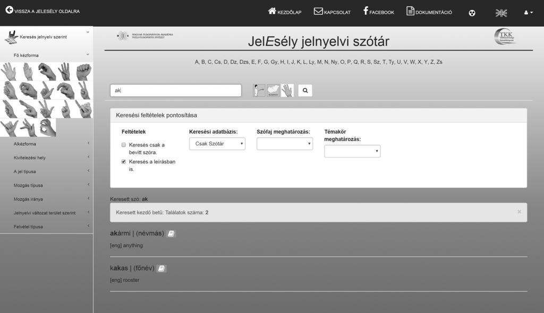Click into the search field containing 'ak'

click(x=175, y=91)
